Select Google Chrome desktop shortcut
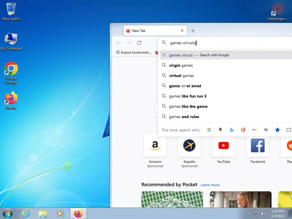The image size is (292, 219). (x=11, y=73)
